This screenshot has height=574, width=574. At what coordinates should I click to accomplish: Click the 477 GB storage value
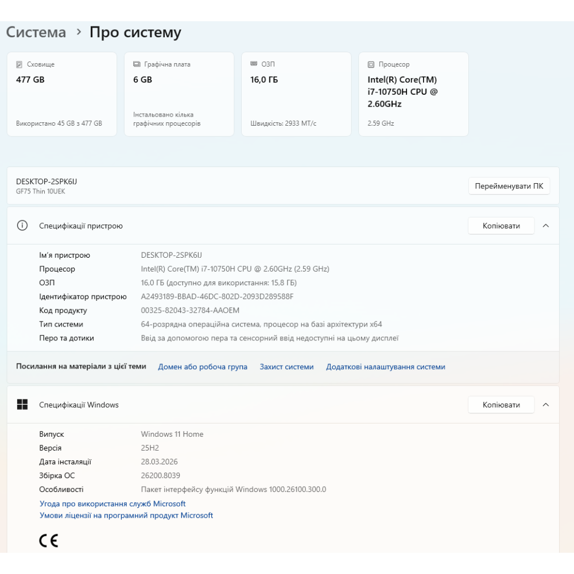(30, 80)
